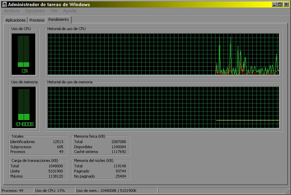Click the Caché sistema value 1117692
The image size is (291, 195).
pos(119,152)
